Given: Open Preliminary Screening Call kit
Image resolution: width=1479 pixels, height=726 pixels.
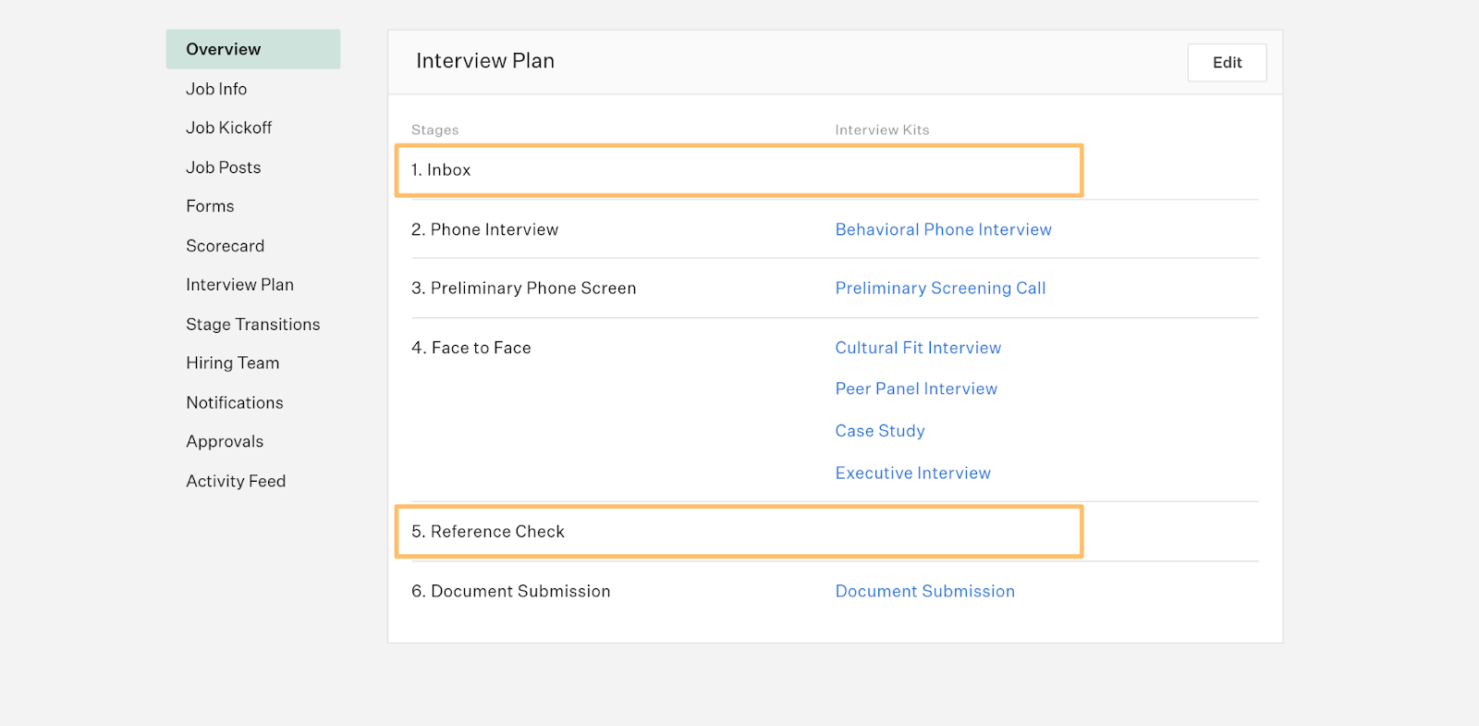Looking at the screenshot, I should pos(940,289).
